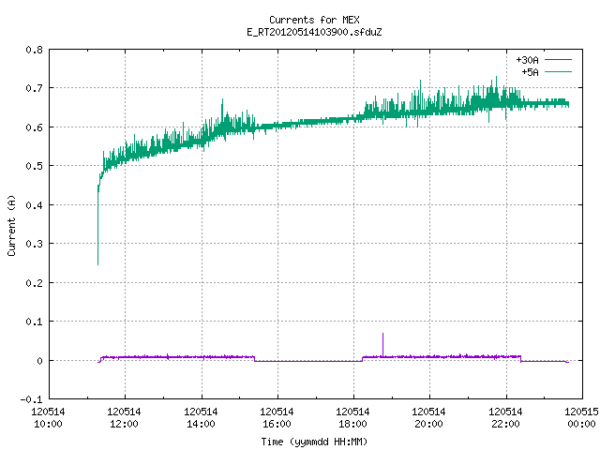The height and width of the screenshot is (450, 600).
Task: Click the 0.3 y-axis tick label
Action: coord(34,244)
